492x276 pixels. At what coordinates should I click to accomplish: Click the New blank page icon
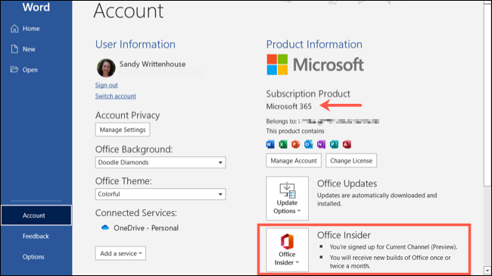(14, 49)
